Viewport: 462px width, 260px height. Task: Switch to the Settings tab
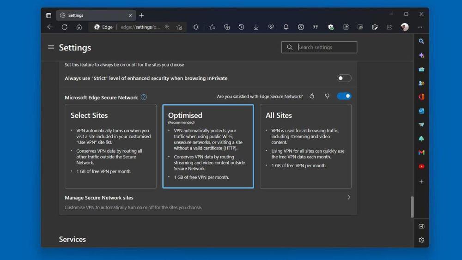pyautogui.click(x=96, y=15)
